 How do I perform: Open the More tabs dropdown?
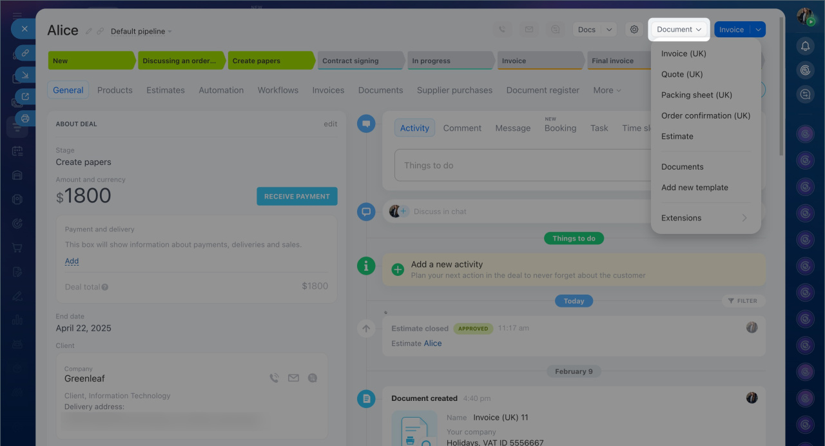click(607, 90)
